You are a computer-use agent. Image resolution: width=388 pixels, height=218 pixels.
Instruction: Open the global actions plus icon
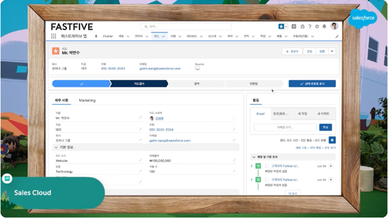[294, 26]
